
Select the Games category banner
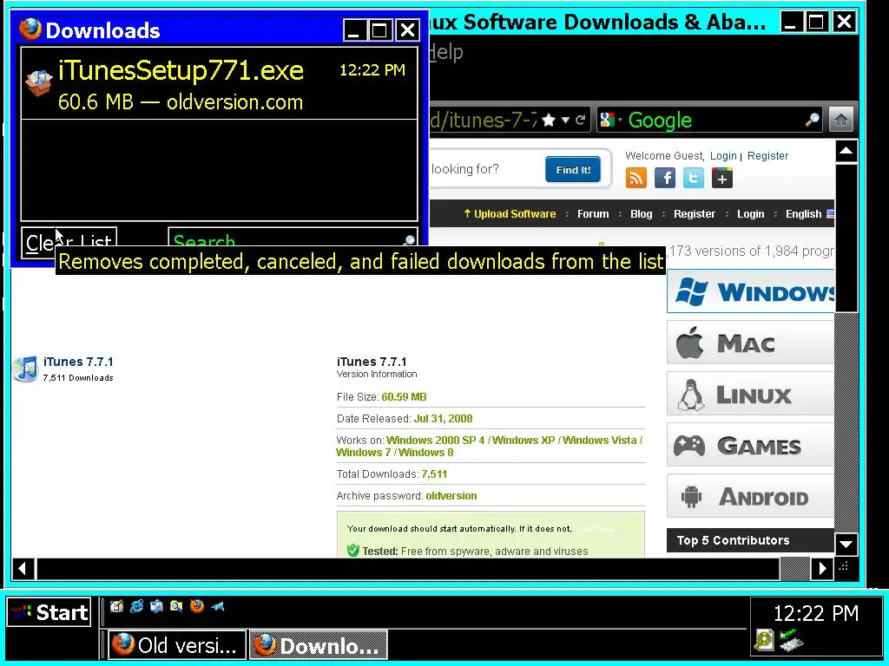tap(751, 445)
